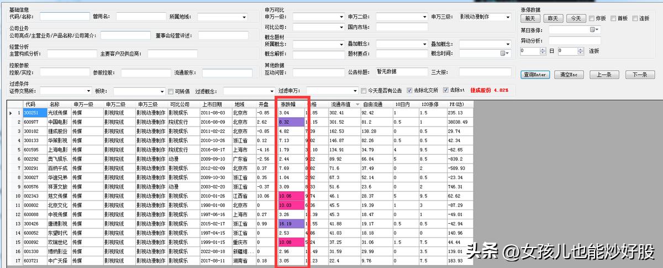Select stock code 603721 in row 17
The image size is (663, 268).
[34, 260]
